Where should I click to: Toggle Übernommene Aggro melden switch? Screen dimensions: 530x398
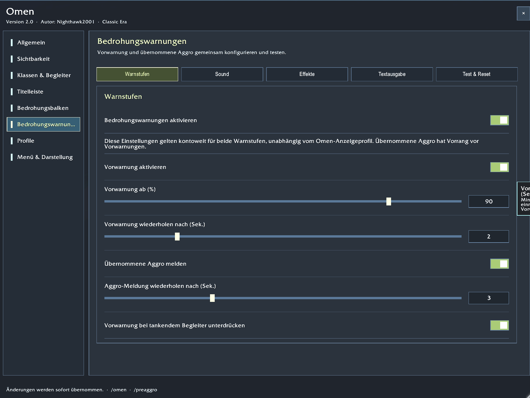(x=500, y=264)
